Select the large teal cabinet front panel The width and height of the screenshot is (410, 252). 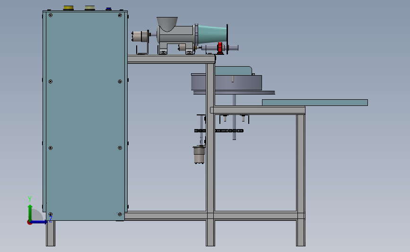click(x=85, y=116)
